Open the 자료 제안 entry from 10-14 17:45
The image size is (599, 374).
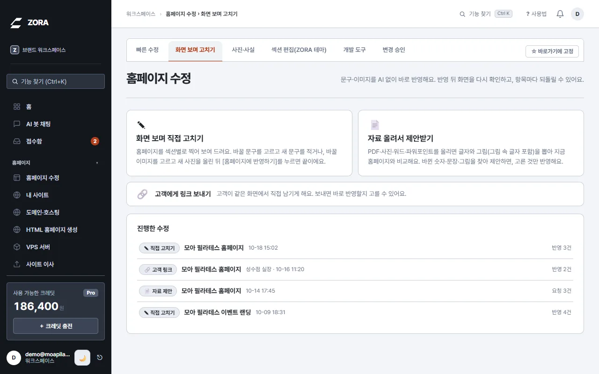tap(356, 291)
